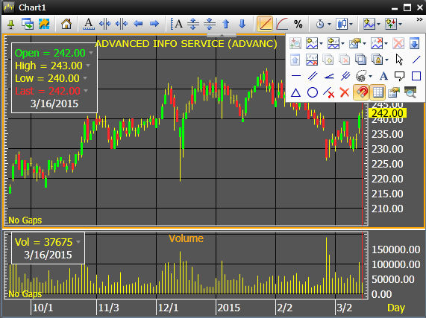Click the horizontal auto-scale 'A' ruler icon
426x318 pixels.
coord(89,24)
